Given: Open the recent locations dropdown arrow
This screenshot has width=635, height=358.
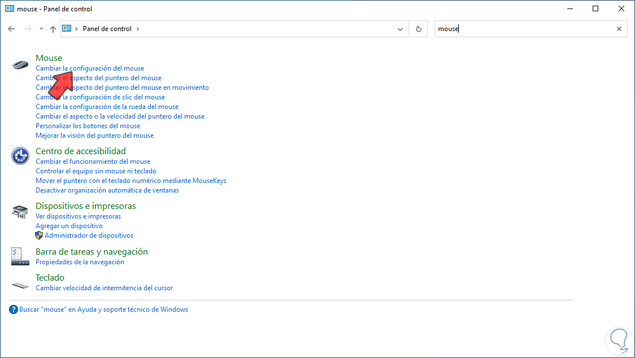Looking at the screenshot, I should click(41, 29).
